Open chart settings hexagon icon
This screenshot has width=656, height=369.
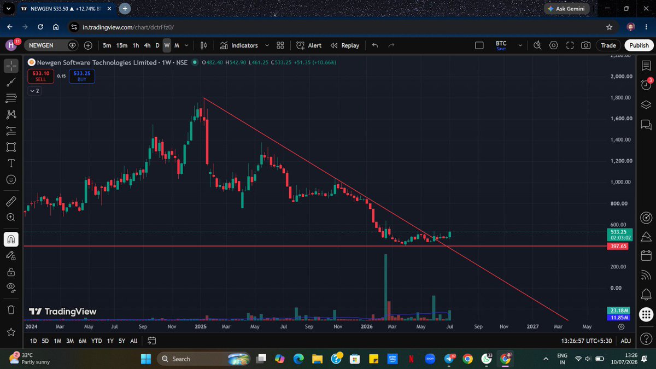[554, 45]
